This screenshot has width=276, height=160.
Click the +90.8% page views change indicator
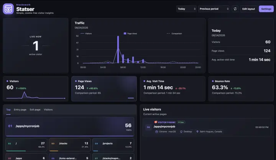[x=92, y=88]
